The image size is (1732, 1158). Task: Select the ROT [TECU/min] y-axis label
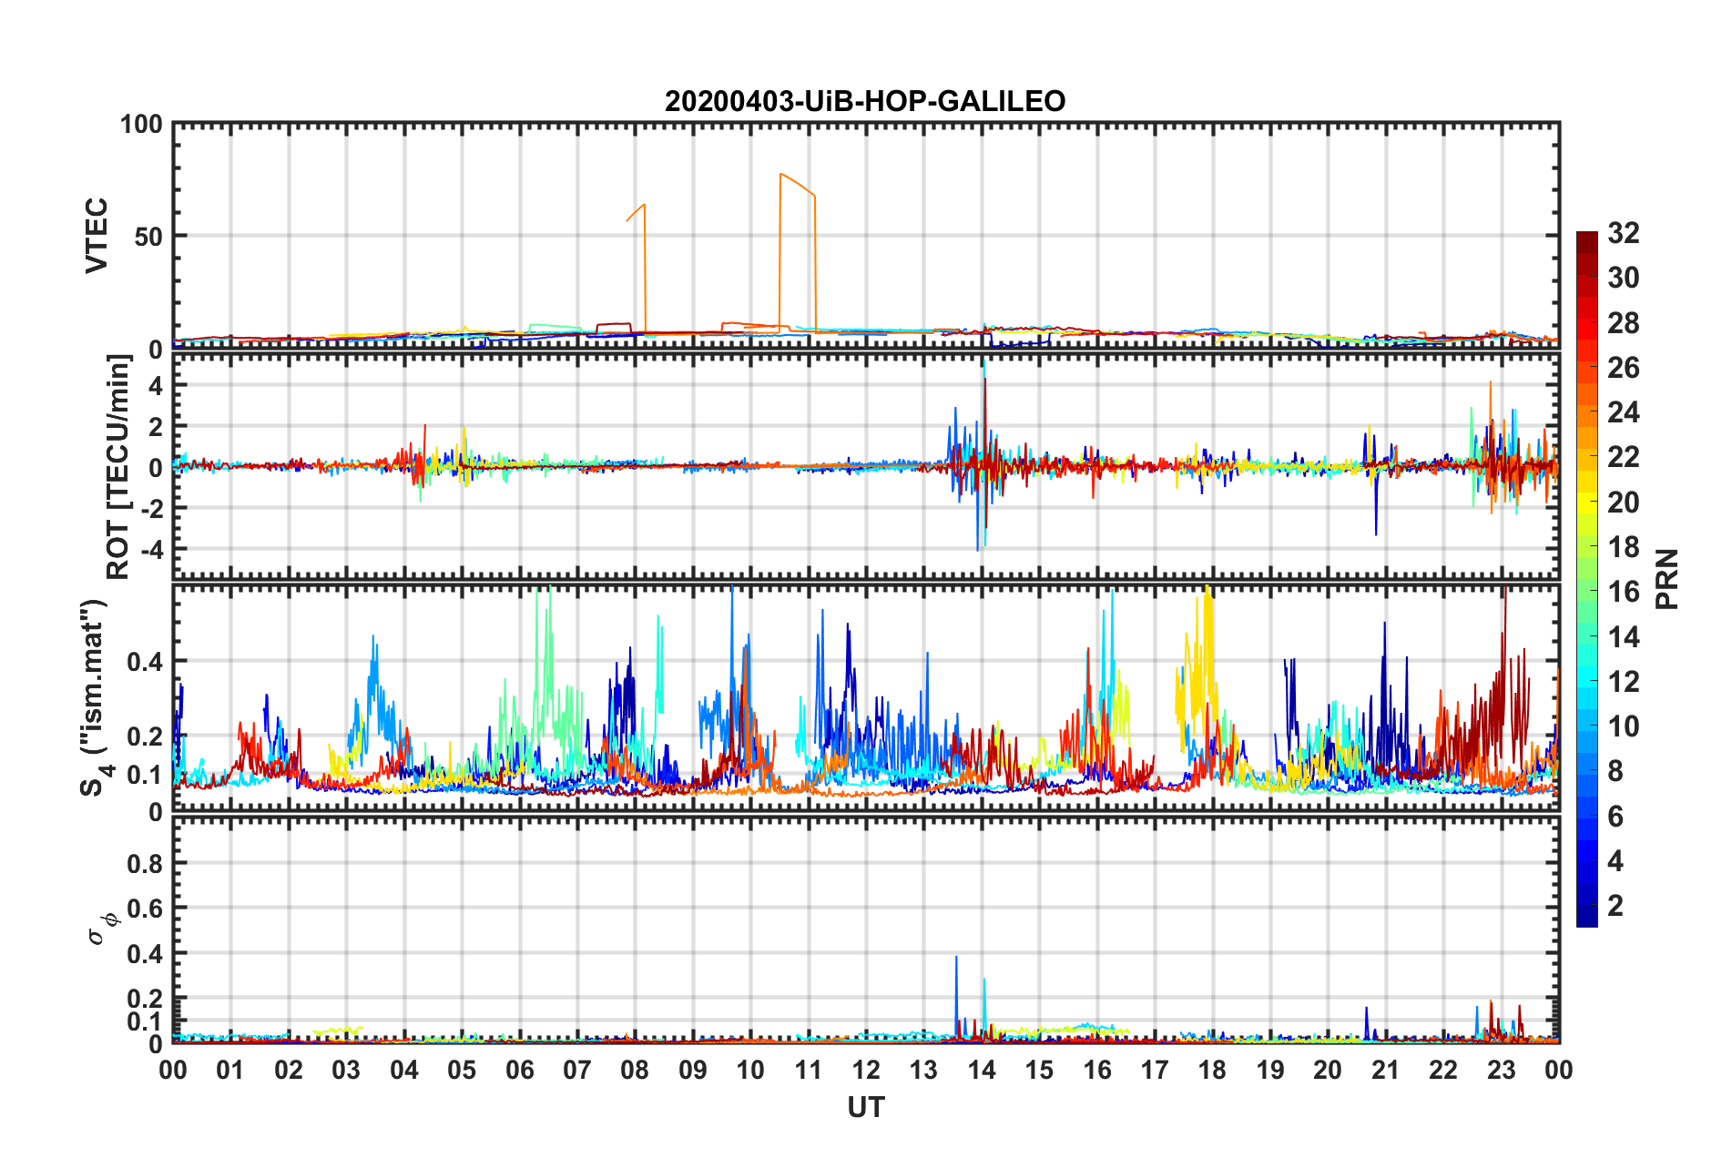tap(119, 467)
